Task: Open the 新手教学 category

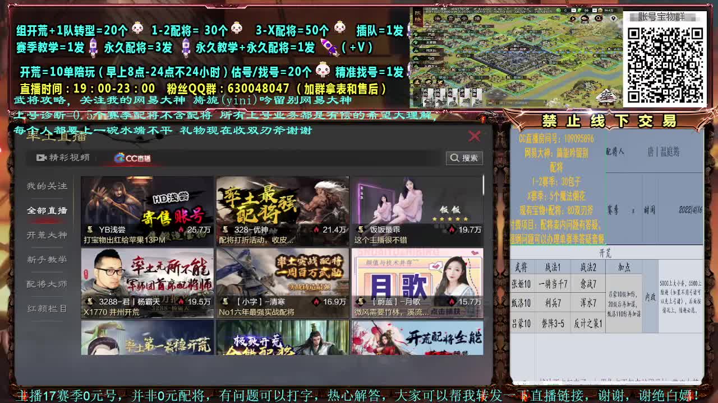Action: click(47, 260)
